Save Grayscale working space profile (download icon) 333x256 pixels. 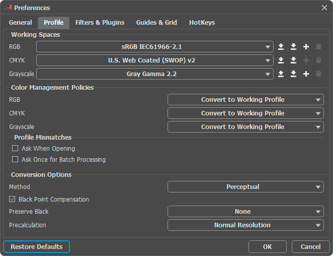click(293, 74)
